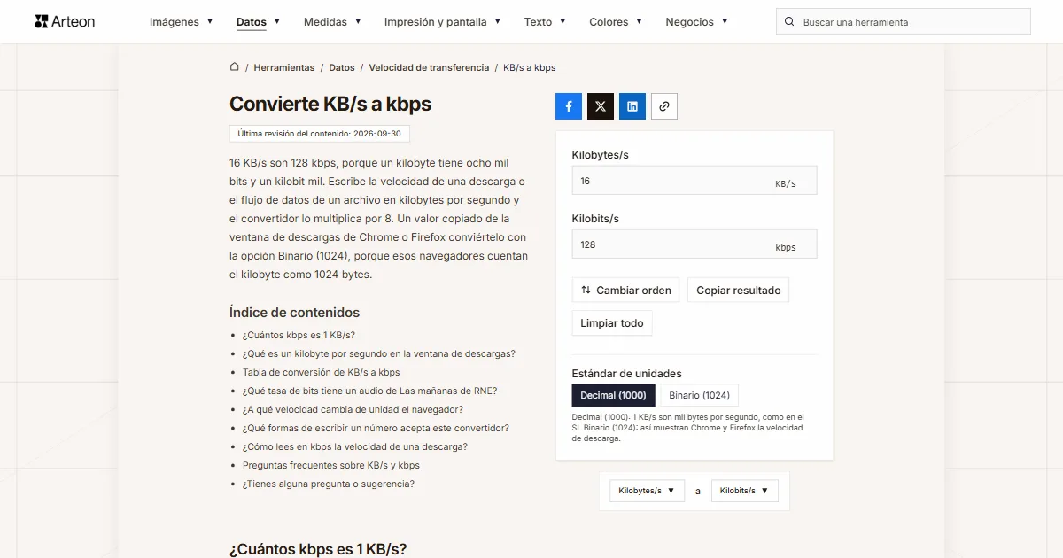
Task: Click Copiar resultado
Action: pyautogui.click(x=739, y=291)
